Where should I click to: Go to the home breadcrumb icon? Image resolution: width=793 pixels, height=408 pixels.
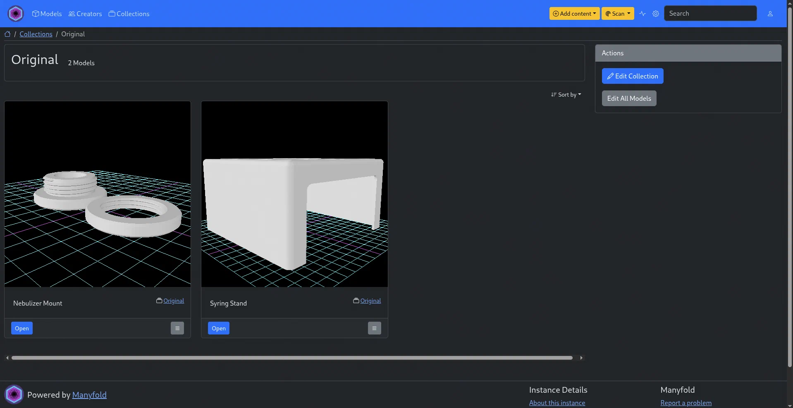click(x=7, y=34)
